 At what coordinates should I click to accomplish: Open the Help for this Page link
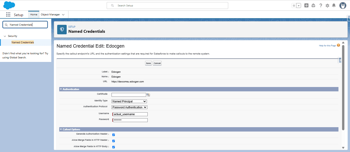327,46
